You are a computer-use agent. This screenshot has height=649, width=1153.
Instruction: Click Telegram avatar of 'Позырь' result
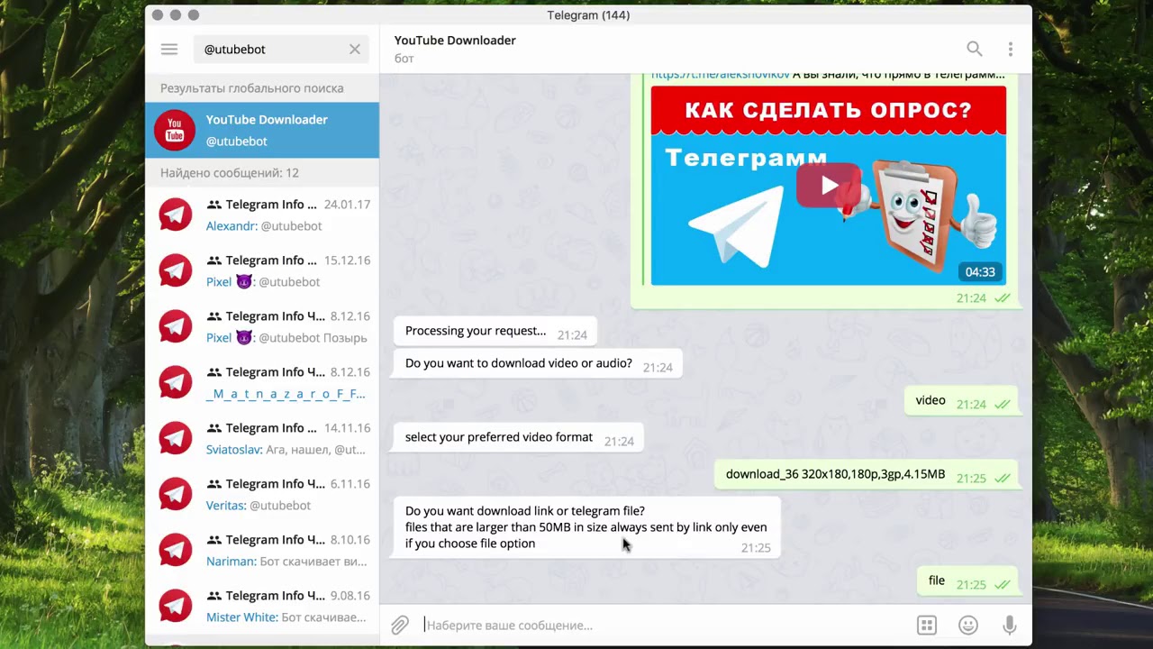[x=175, y=326]
